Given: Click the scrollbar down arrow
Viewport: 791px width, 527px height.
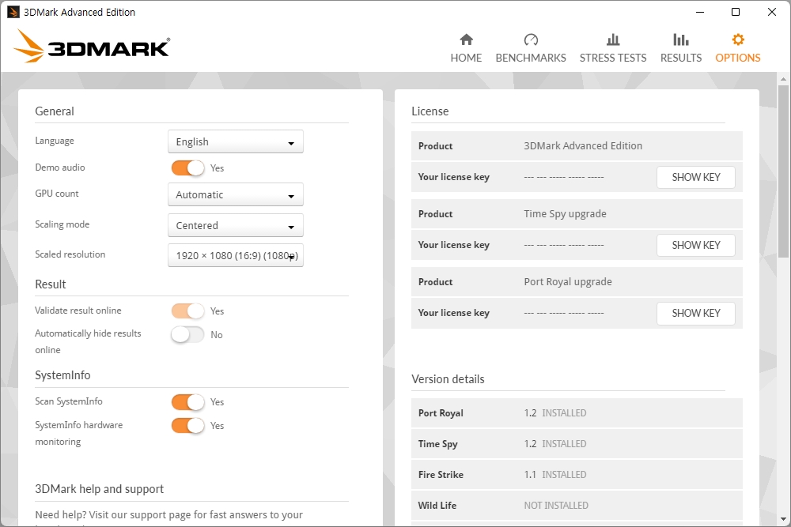Looking at the screenshot, I should pos(783,519).
